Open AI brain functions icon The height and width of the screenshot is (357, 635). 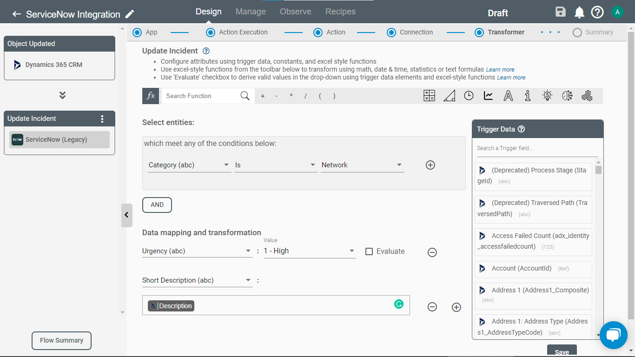coord(567,96)
